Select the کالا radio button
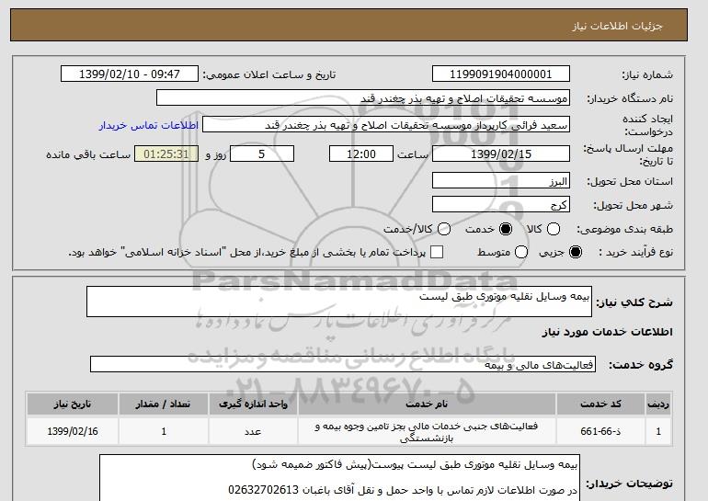Viewport: 708px width, 501px height. pyautogui.click(x=554, y=229)
